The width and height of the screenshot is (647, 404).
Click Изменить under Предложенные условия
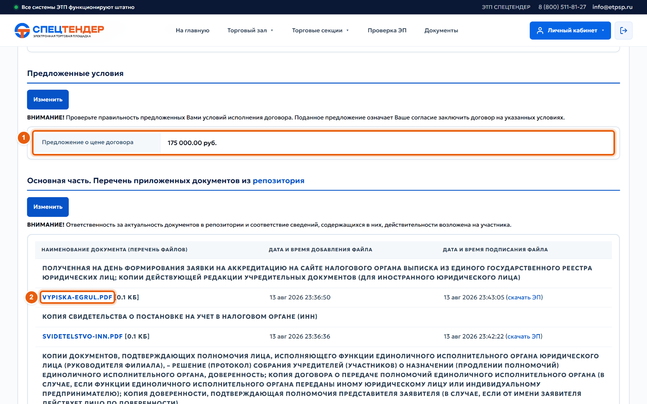tap(48, 99)
